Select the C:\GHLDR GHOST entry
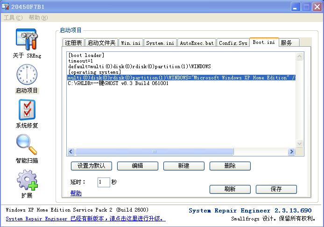This screenshot has width=324, height=227. 118,83
